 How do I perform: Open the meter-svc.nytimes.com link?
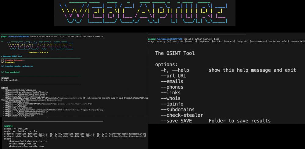(x=20, y=116)
